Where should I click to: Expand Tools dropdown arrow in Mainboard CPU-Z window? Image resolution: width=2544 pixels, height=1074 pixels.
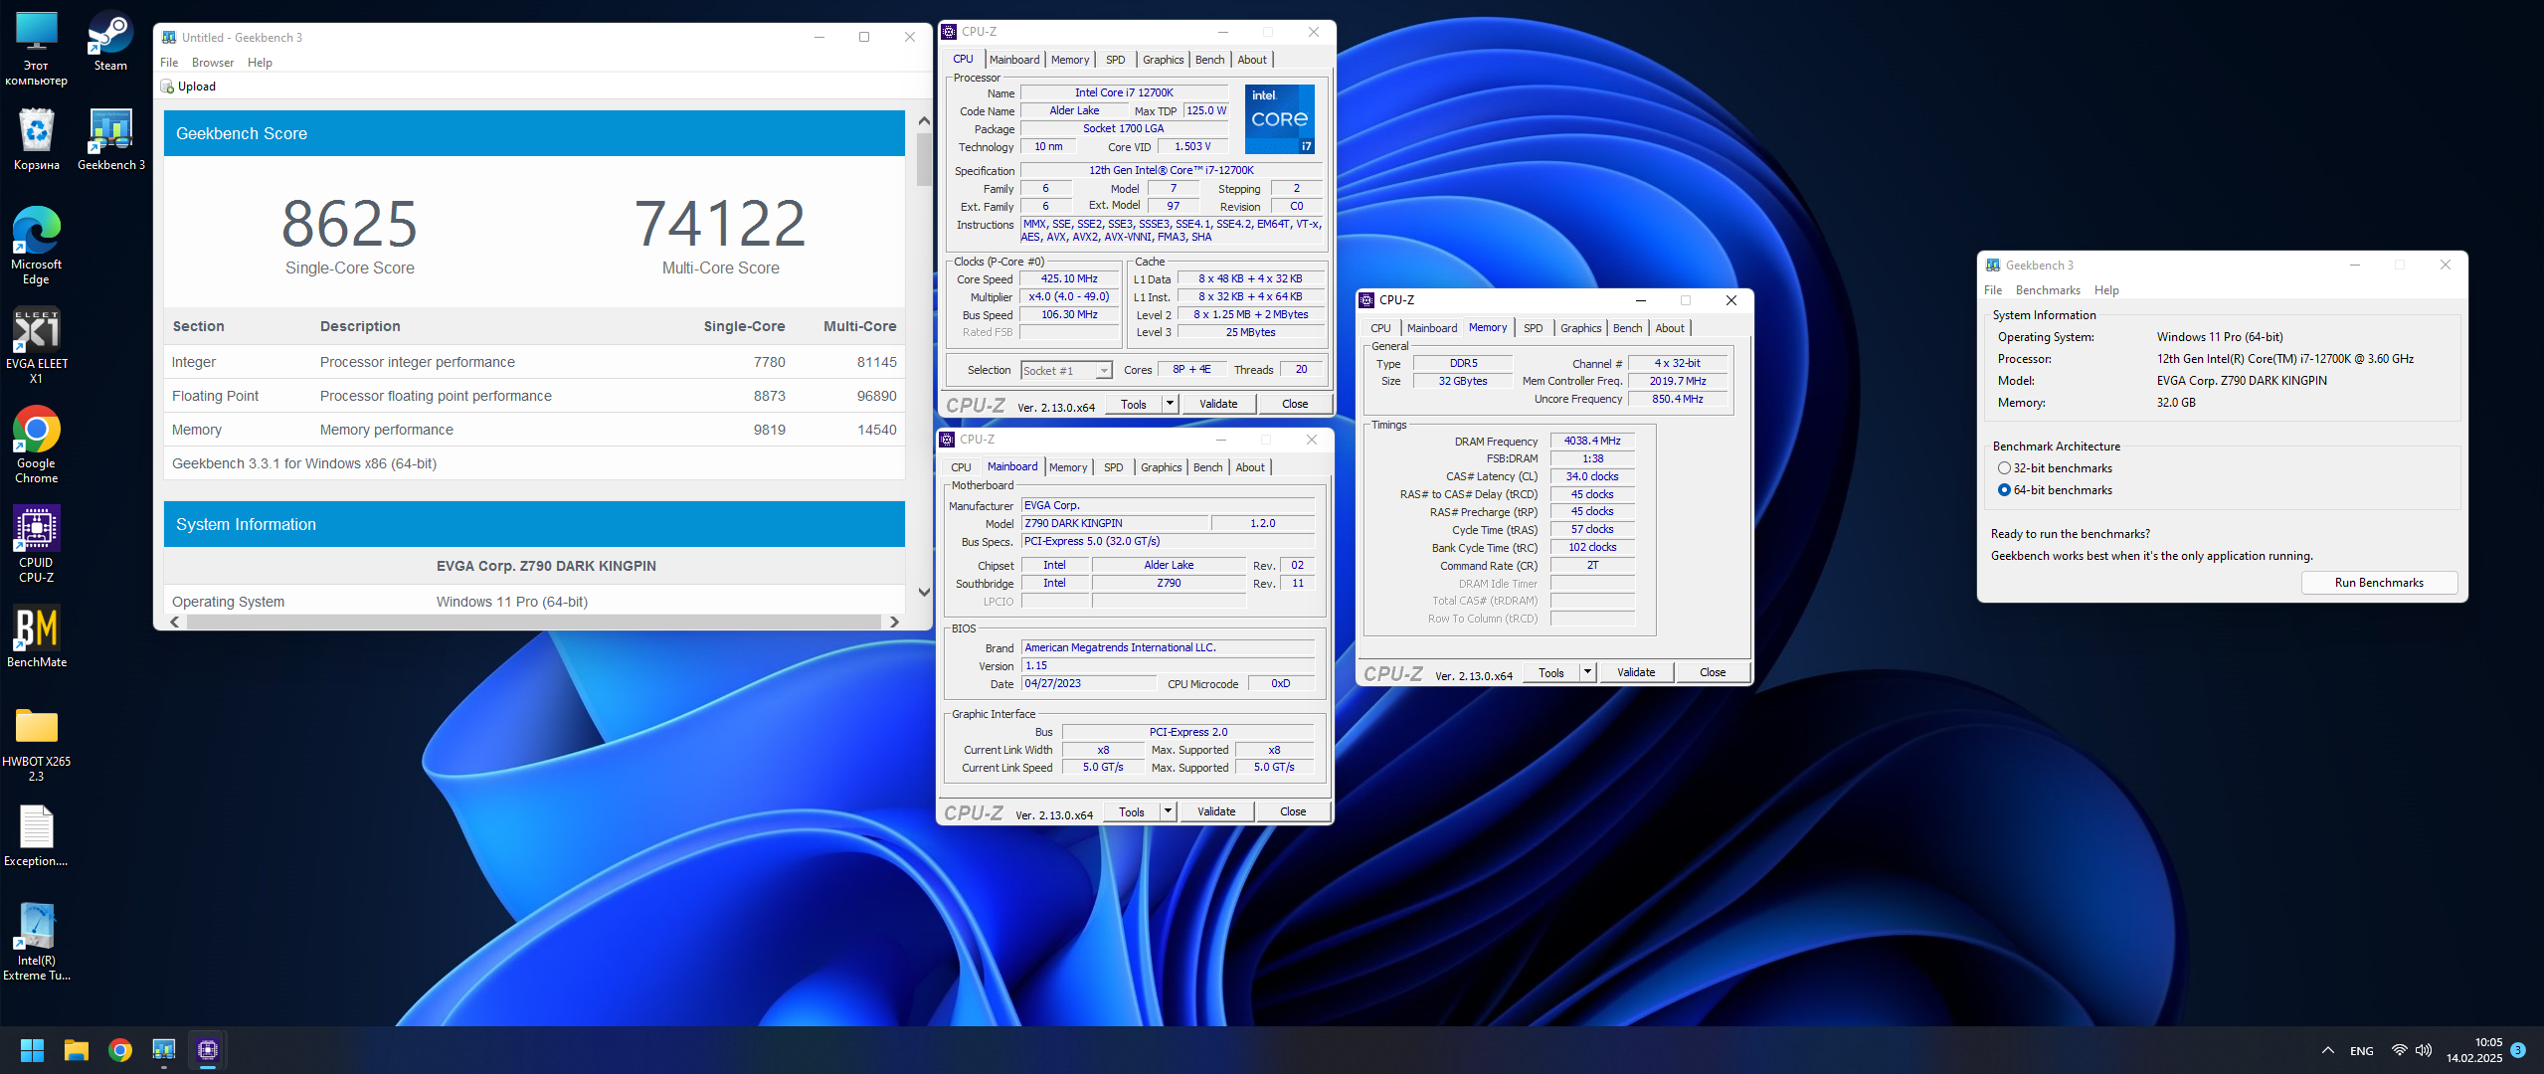tap(1168, 811)
